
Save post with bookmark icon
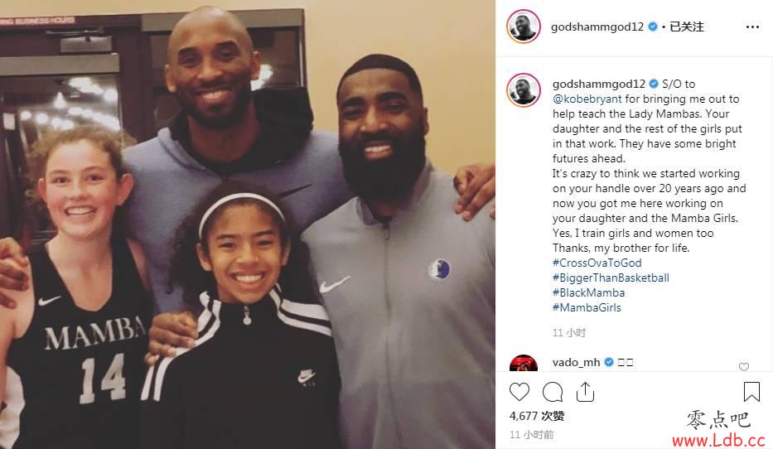[751, 392]
